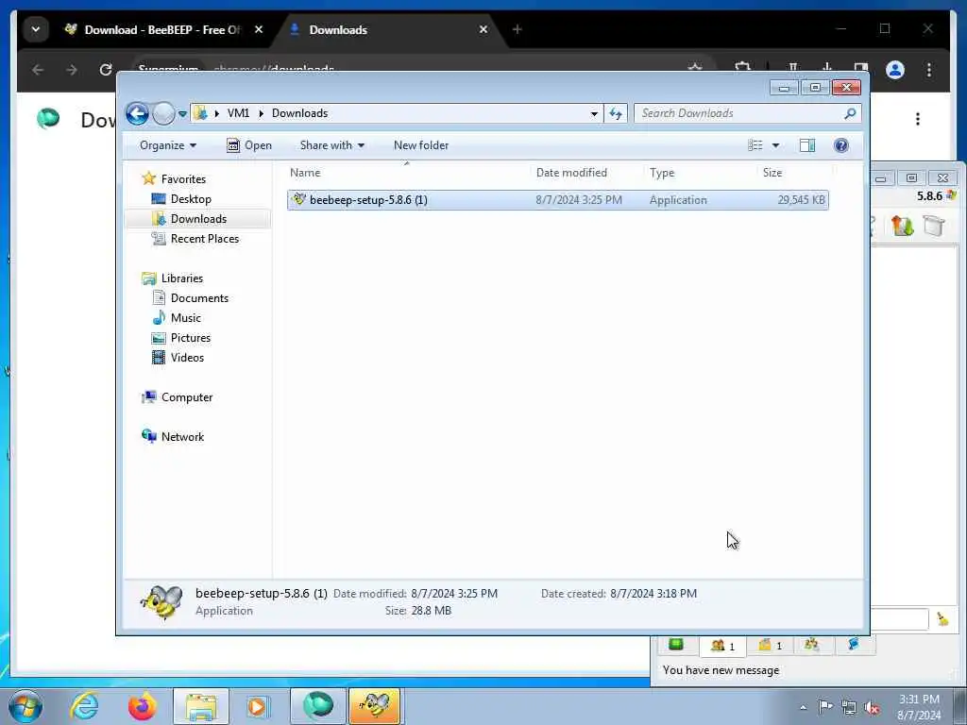The image size is (967, 725).
Task: Open Explorer help button
Action: [840, 145]
